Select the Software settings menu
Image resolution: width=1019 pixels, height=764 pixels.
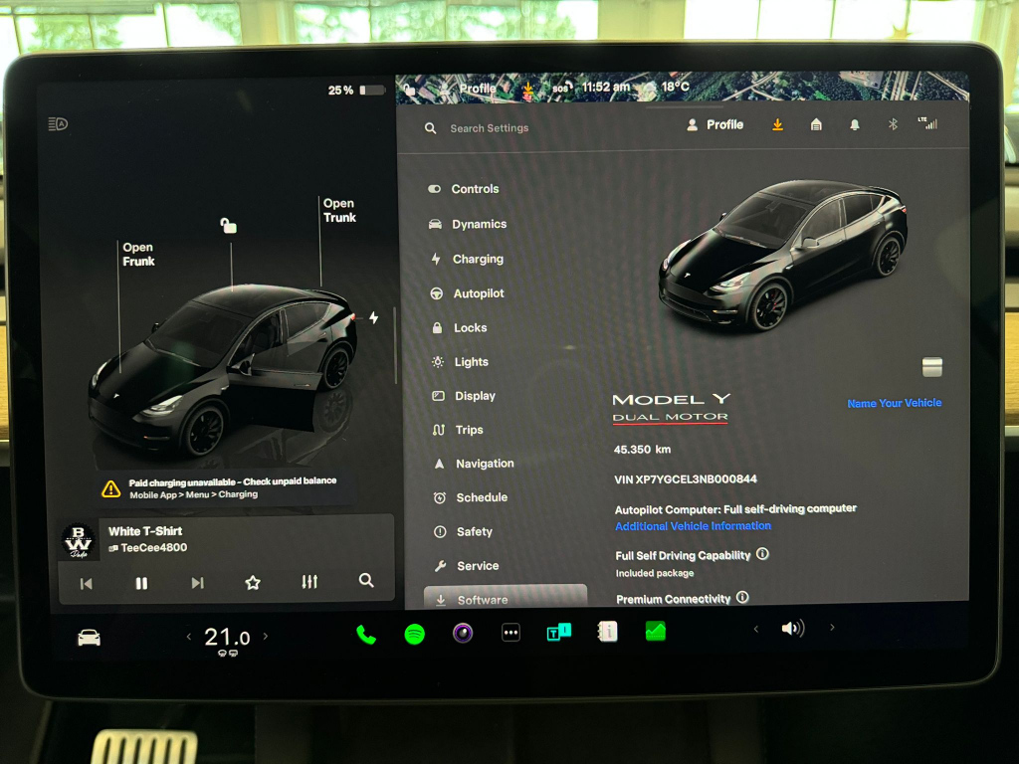[505, 597]
